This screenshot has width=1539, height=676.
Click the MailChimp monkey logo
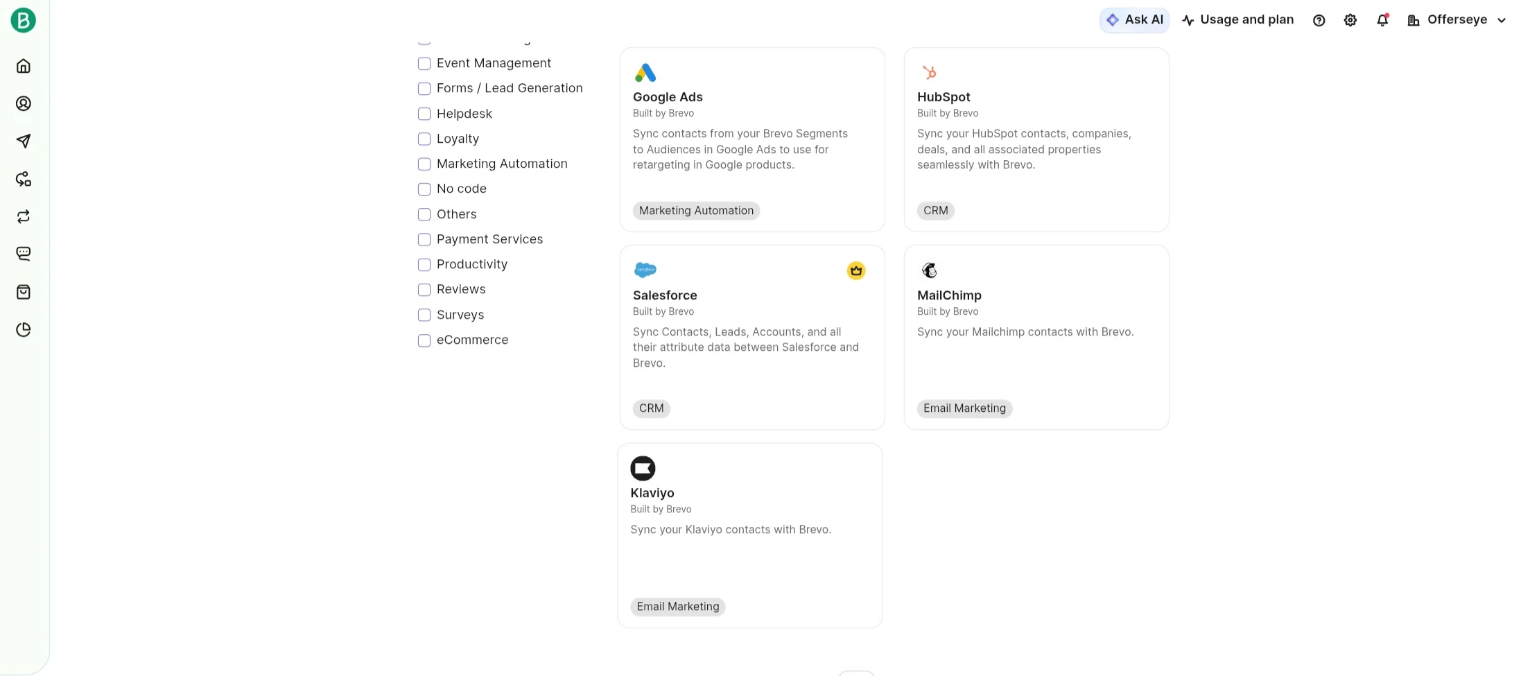click(x=930, y=270)
